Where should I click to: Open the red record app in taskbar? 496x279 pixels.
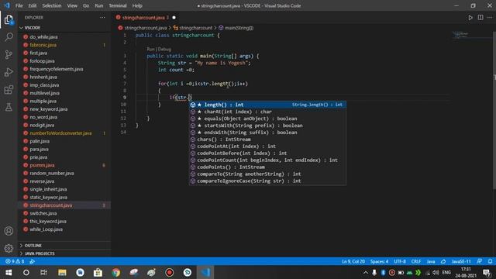170,272
